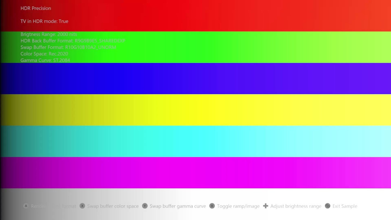Select the 'Swap buffer gamma curve' label
The height and width of the screenshot is (220, 391).
[178, 206]
